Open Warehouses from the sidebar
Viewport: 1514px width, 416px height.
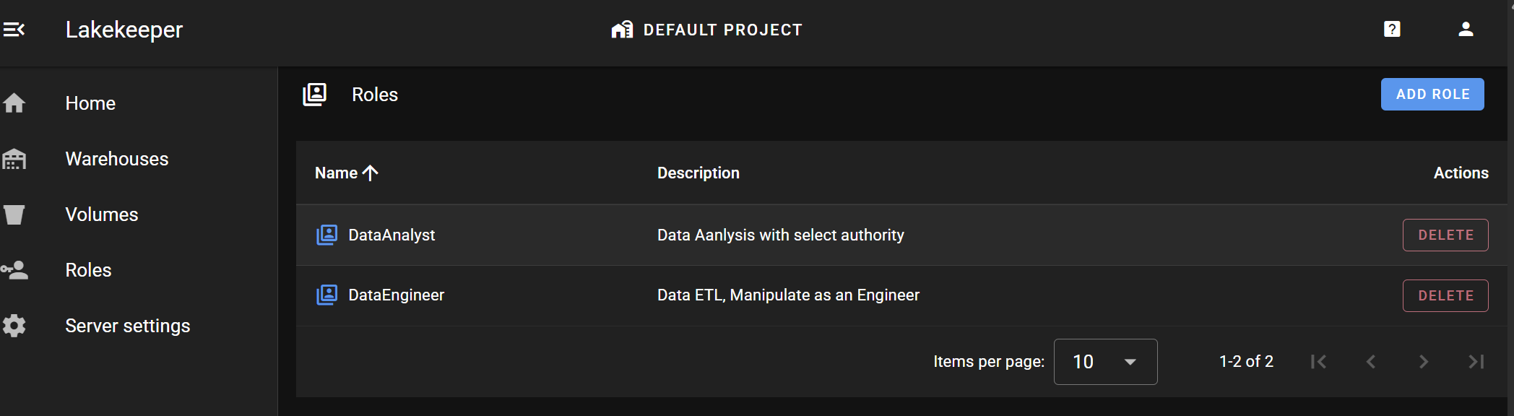tap(116, 159)
